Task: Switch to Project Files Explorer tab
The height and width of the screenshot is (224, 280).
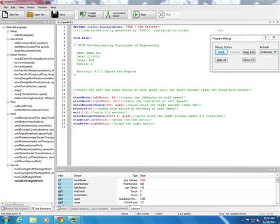Action: pyautogui.click(x=15, y=209)
